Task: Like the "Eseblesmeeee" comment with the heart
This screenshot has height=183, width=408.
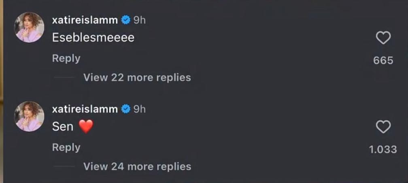Action: tap(383, 38)
